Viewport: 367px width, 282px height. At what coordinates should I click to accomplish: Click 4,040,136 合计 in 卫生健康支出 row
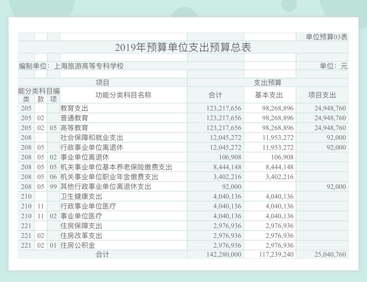click(227, 197)
